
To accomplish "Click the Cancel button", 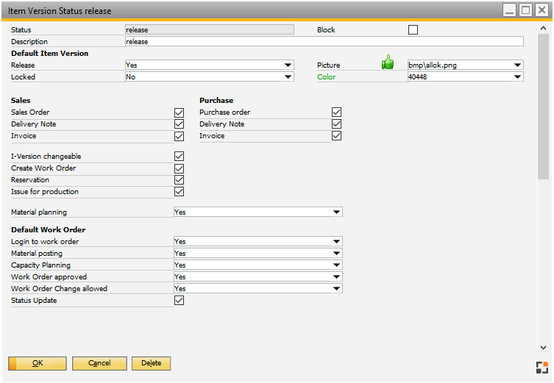I will [x=99, y=363].
